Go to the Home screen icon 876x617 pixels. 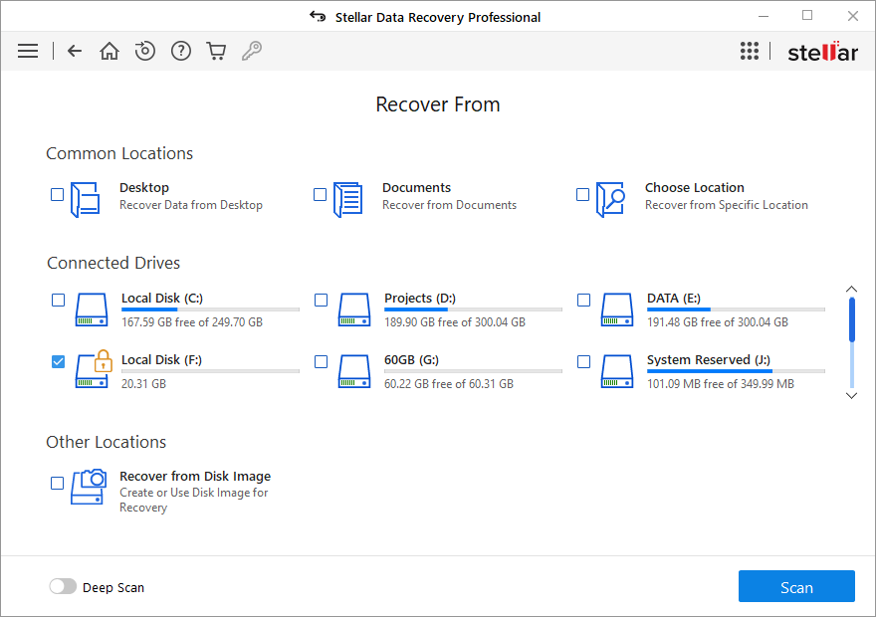pos(109,50)
